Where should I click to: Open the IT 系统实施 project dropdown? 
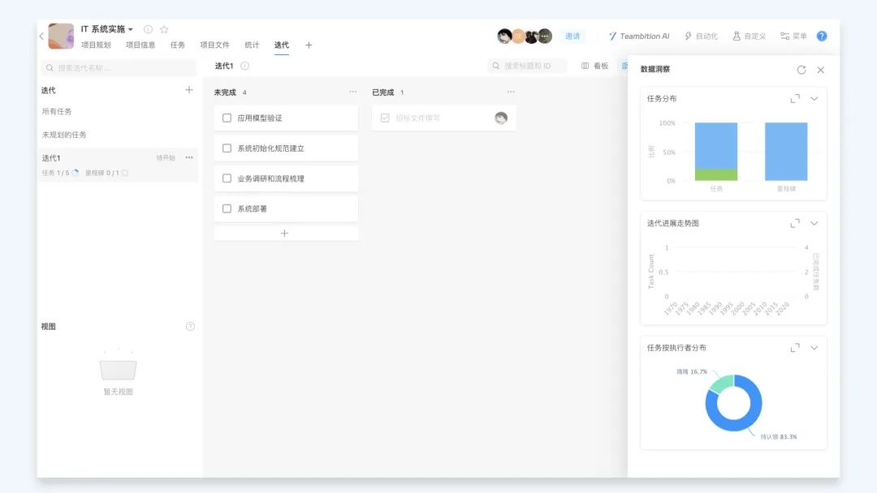131,29
